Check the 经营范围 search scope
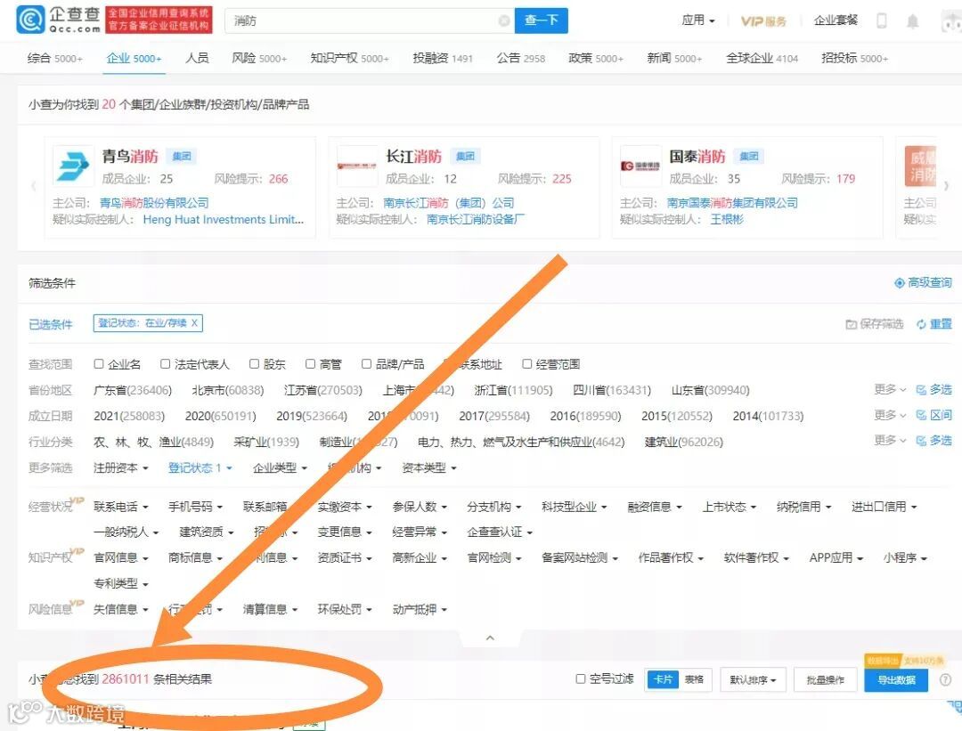The width and height of the screenshot is (962, 731). click(526, 363)
